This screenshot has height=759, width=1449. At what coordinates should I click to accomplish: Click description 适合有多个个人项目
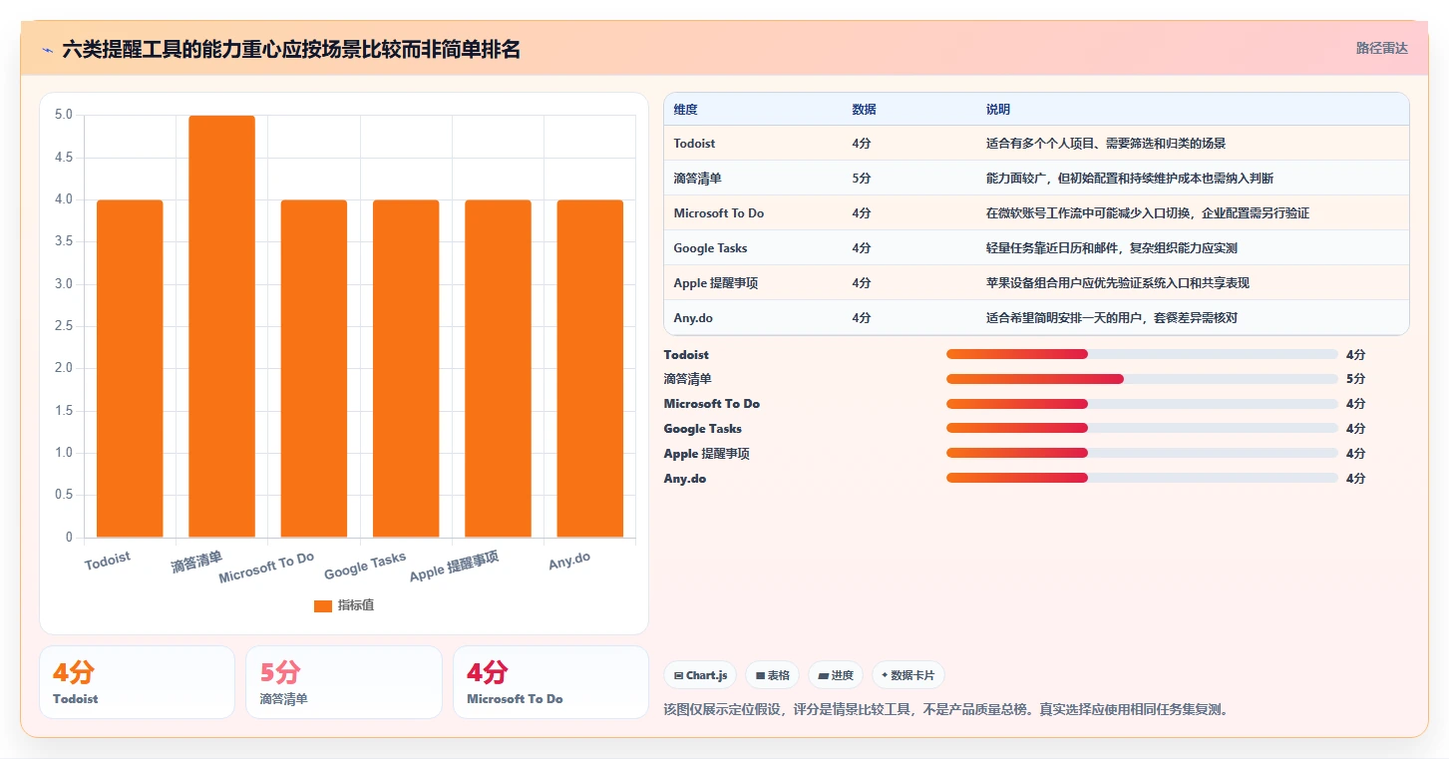click(1106, 144)
